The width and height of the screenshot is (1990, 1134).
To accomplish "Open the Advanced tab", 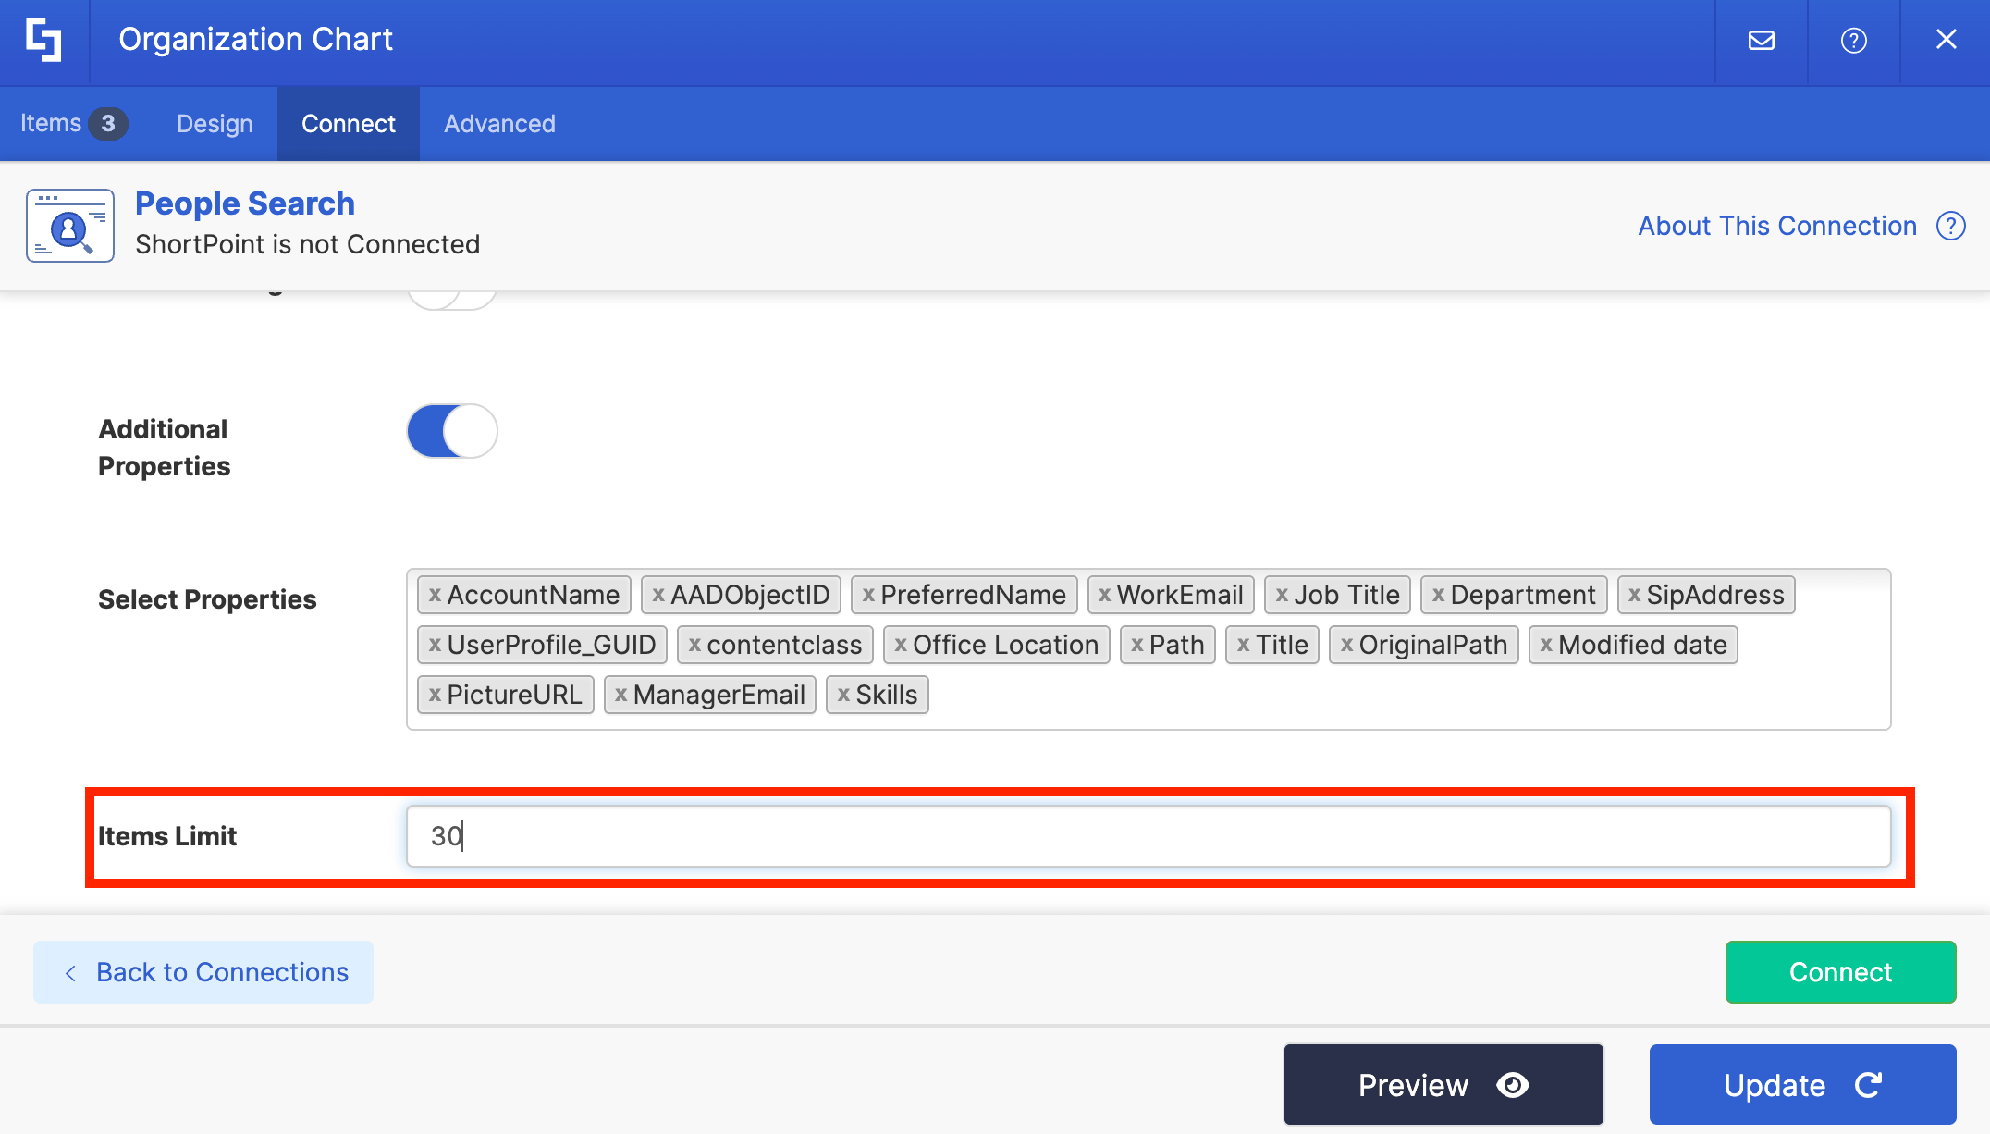I will click(x=499, y=124).
